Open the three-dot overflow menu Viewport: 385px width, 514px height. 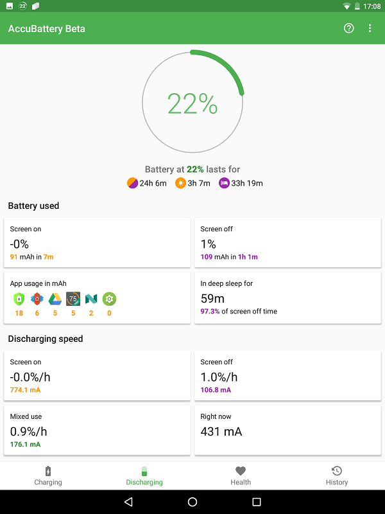point(370,28)
